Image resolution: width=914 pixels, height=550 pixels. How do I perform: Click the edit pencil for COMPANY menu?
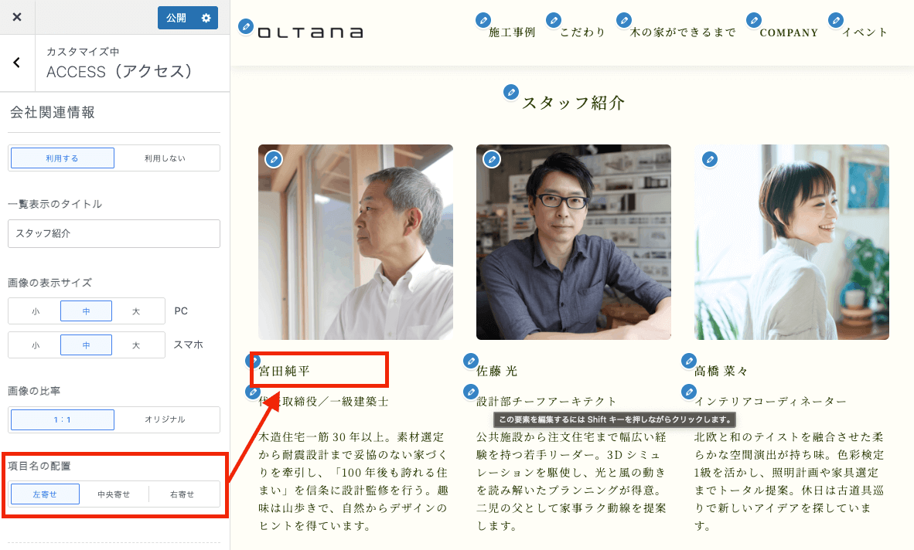pos(754,20)
